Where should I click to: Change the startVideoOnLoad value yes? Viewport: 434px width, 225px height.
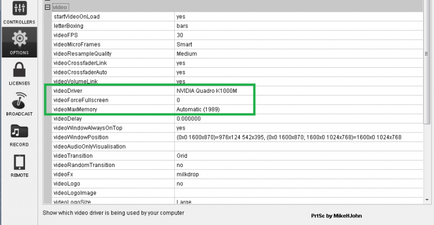(x=181, y=17)
